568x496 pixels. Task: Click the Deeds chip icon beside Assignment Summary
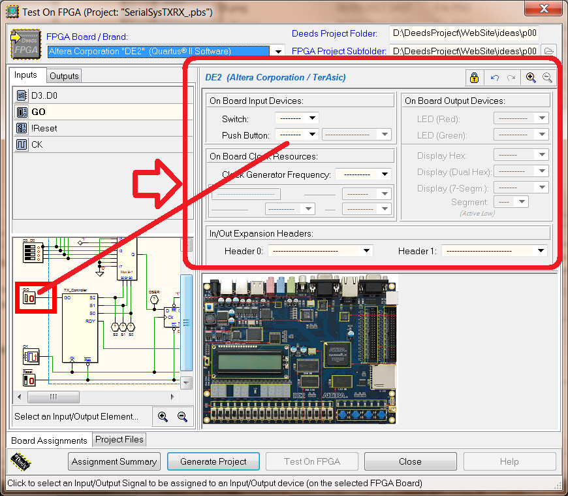(21, 461)
